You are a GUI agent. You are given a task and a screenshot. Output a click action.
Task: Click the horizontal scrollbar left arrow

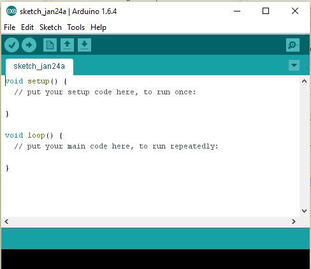pos(6,222)
